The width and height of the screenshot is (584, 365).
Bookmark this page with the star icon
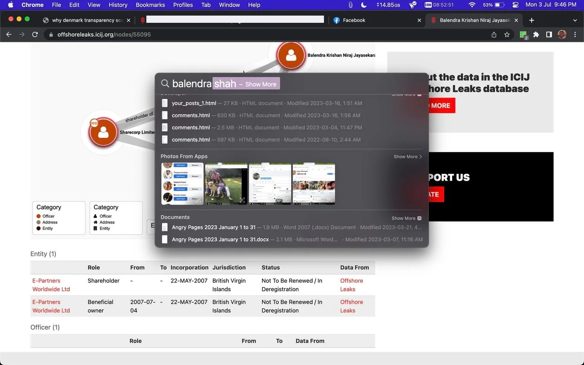(507, 35)
